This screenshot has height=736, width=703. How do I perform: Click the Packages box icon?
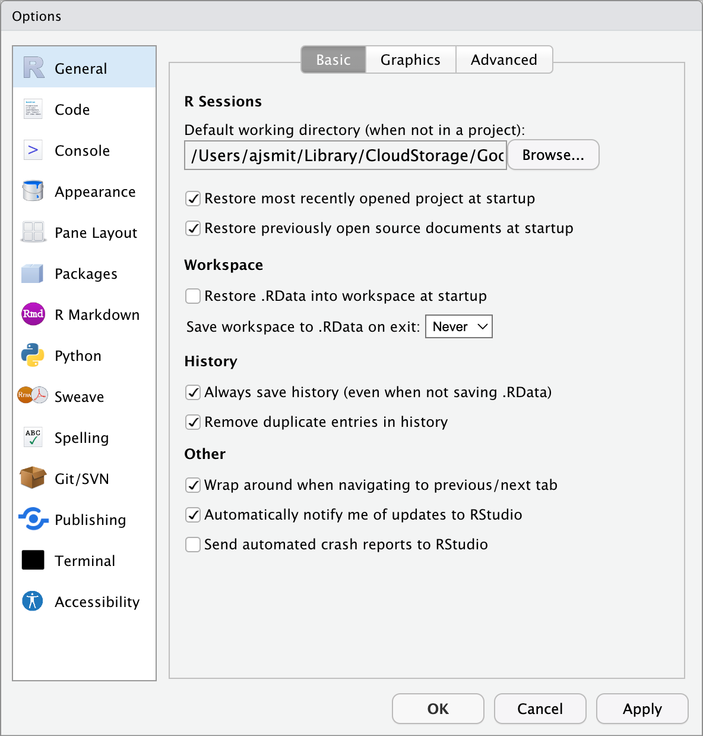pos(33,273)
